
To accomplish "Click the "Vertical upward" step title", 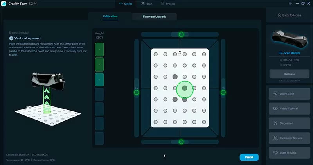I will (x=27, y=38).
